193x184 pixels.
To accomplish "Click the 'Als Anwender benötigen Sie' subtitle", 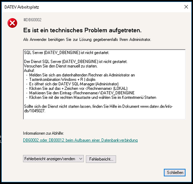I will pyautogui.click(x=87, y=40).
